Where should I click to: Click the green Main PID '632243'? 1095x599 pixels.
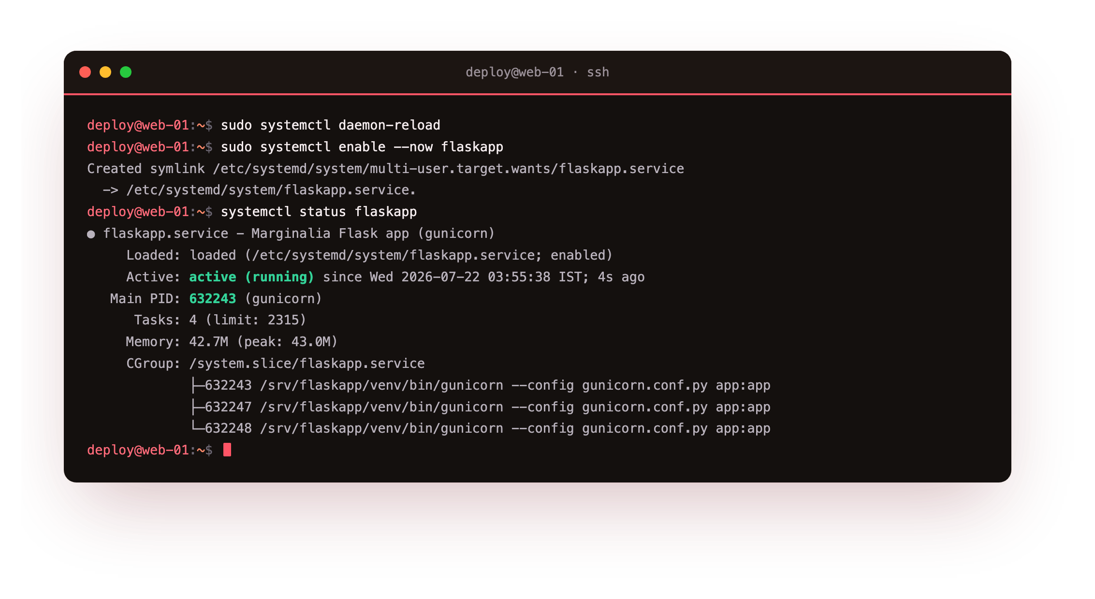click(x=213, y=299)
